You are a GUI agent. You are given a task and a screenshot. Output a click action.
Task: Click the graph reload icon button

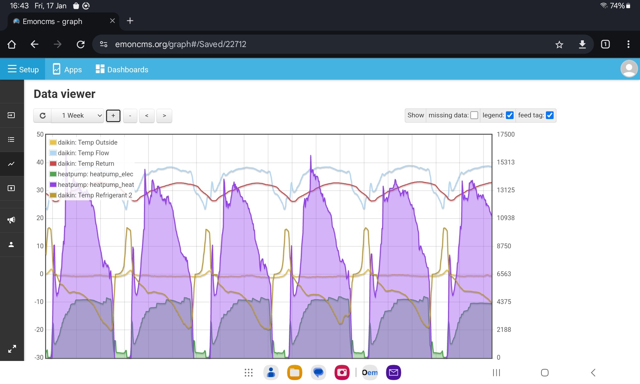coord(43,116)
